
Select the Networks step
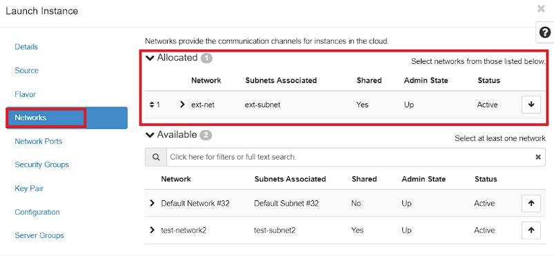tap(66, 118)
